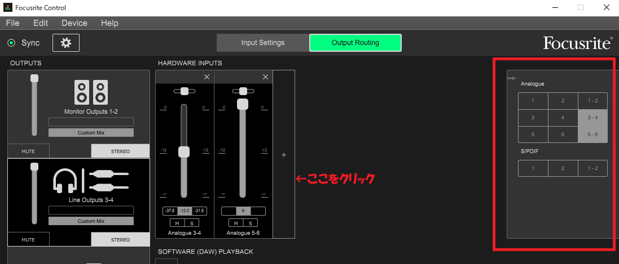Open Custom Mix dropdown for Monitor Outputs 1-2
Viewport: 619px width, 264px height.
91,132
